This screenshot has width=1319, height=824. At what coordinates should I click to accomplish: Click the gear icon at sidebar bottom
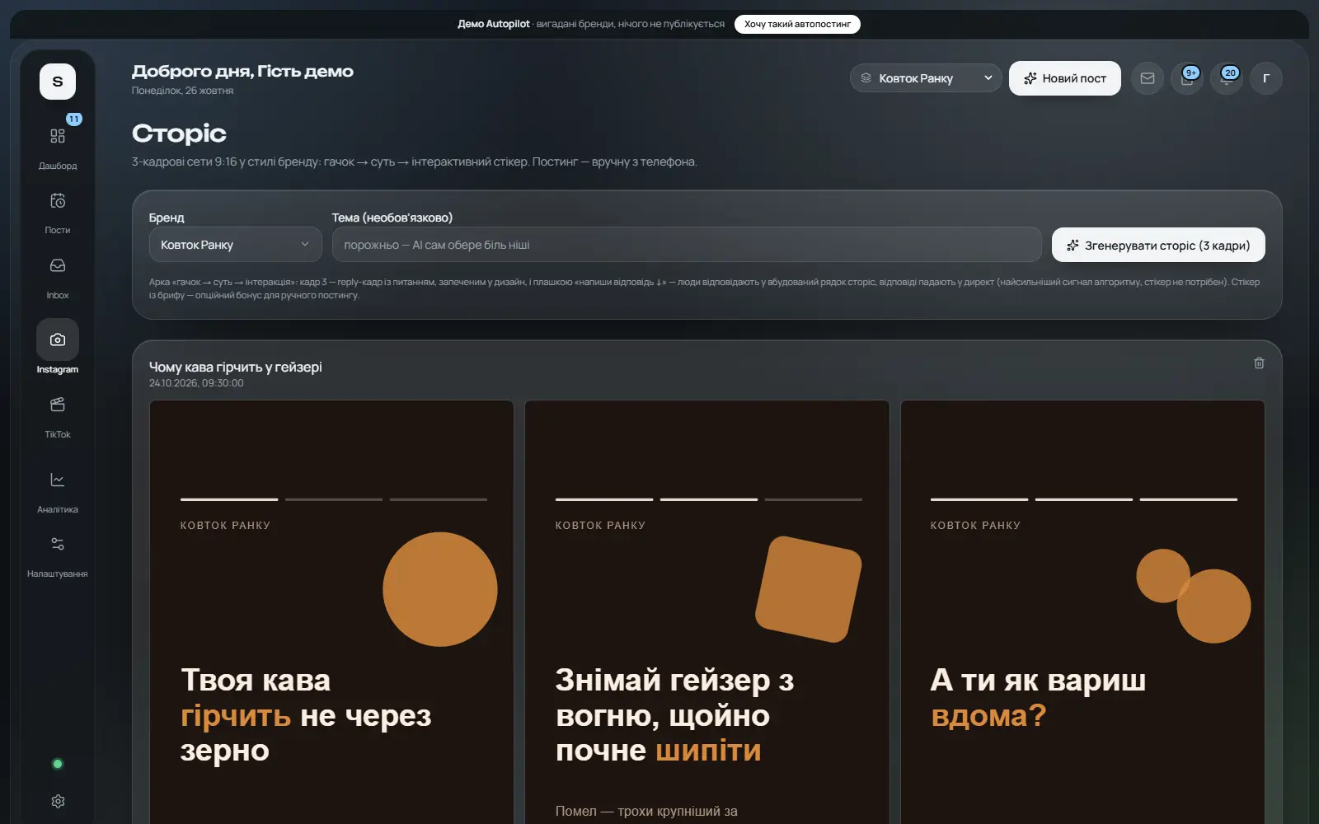pyautogui.click(x=58, y=801)
